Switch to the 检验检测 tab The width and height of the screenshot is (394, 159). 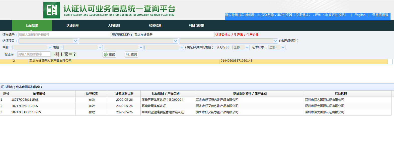point(155,25)
